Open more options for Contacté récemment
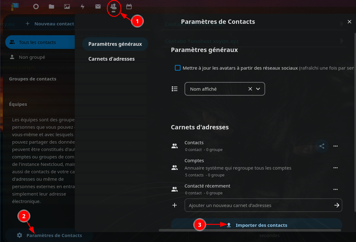The width and height of the screenshot is (356, 242). click(335, 189)
